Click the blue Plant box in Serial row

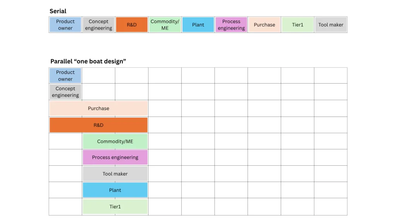[x=198, y=24]
